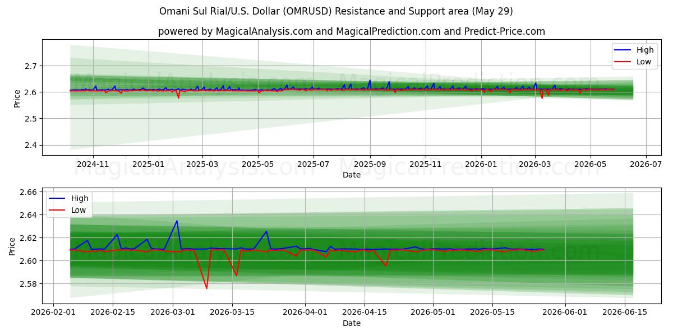Click the 2026-06-15 date tick
Screen dimensions: 673x336
click(x=625, y=312)
